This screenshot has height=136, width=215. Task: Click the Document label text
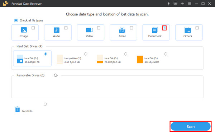pos(155,36)
